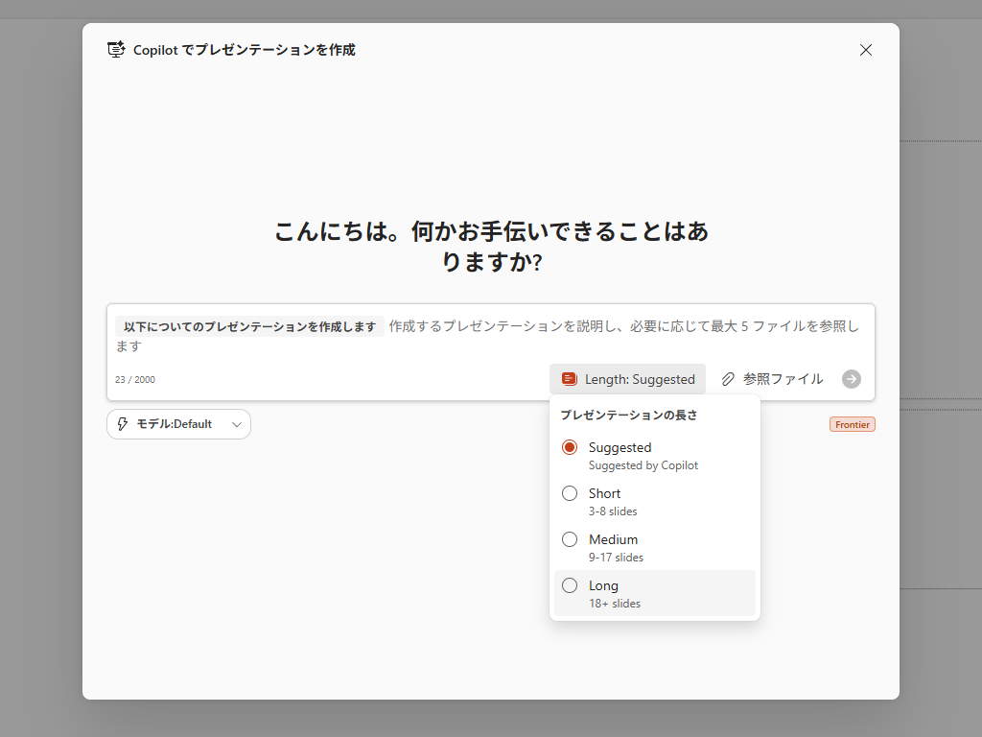
Task: Click the 3-8 slides description text
Action: (x=613, y=511)
